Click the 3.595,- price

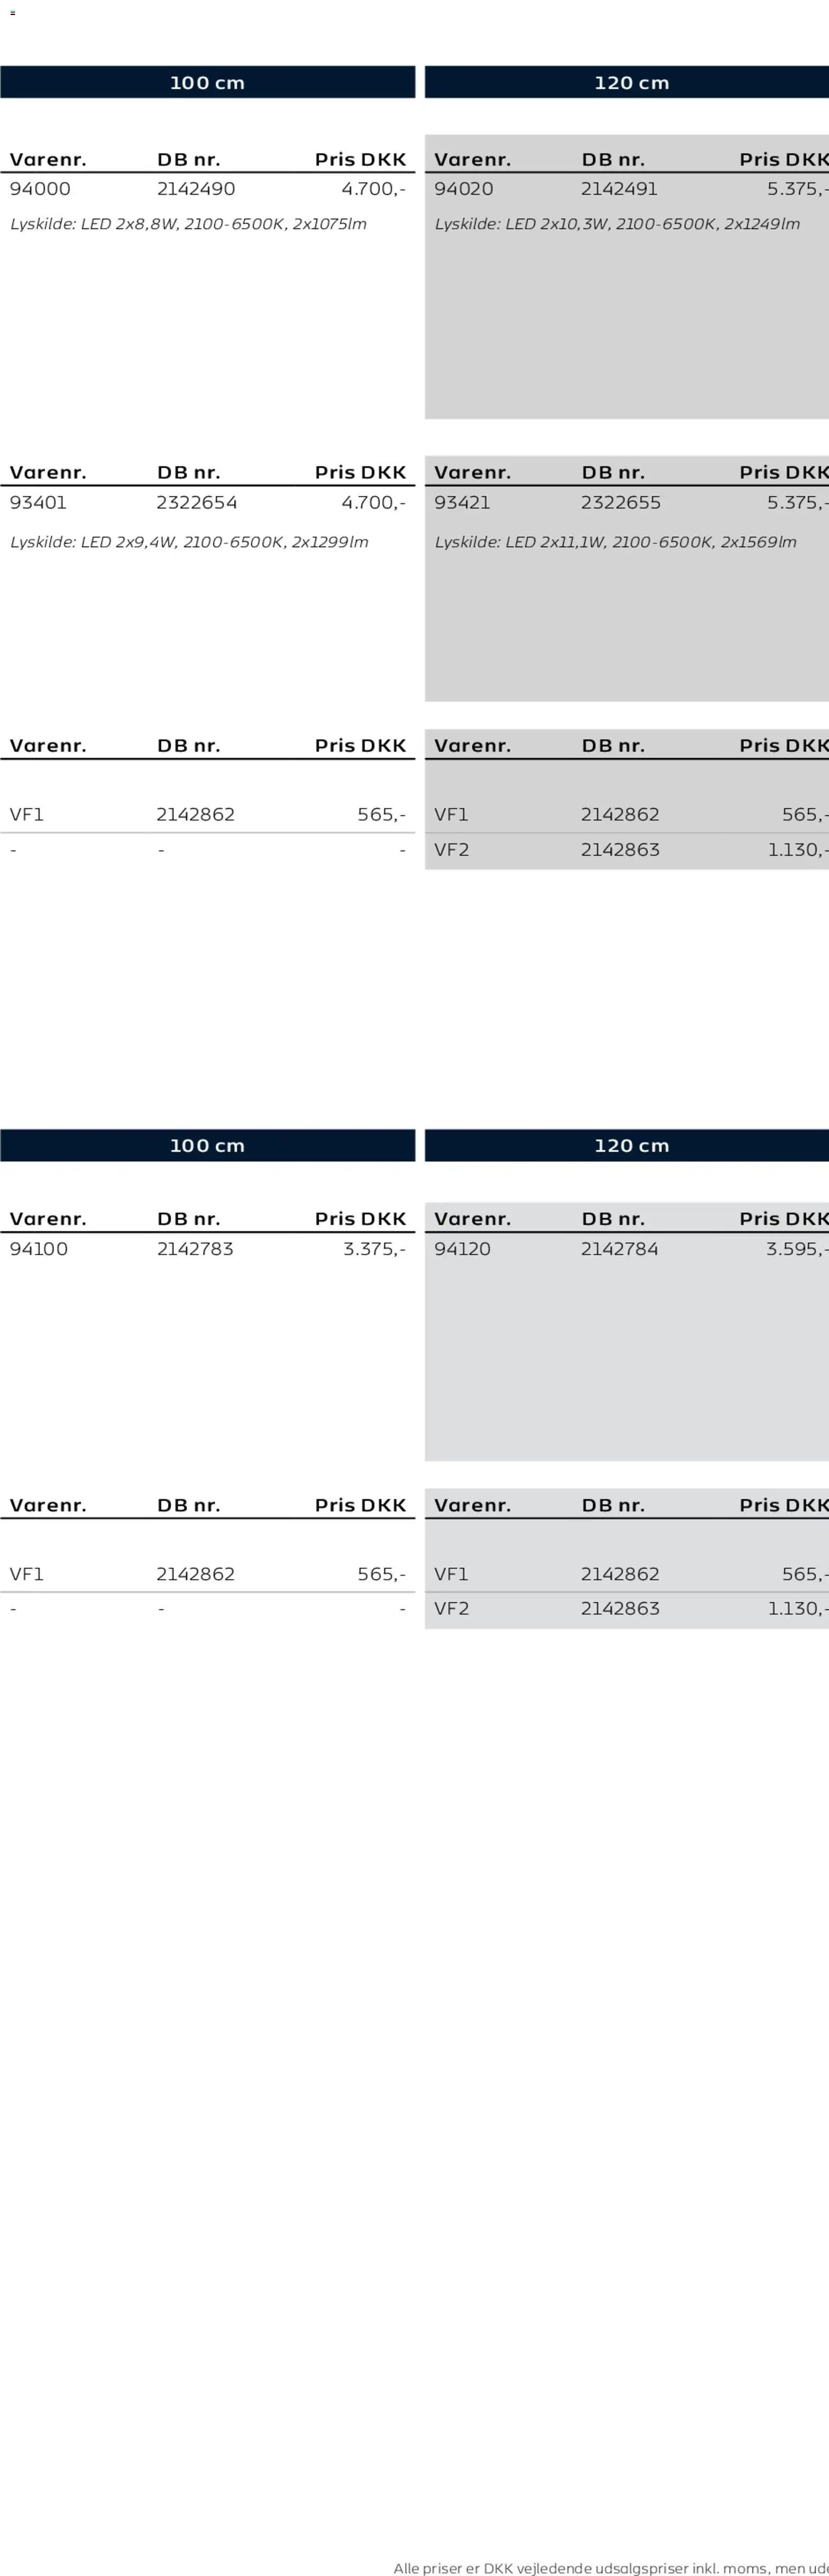click(796, 1249)
